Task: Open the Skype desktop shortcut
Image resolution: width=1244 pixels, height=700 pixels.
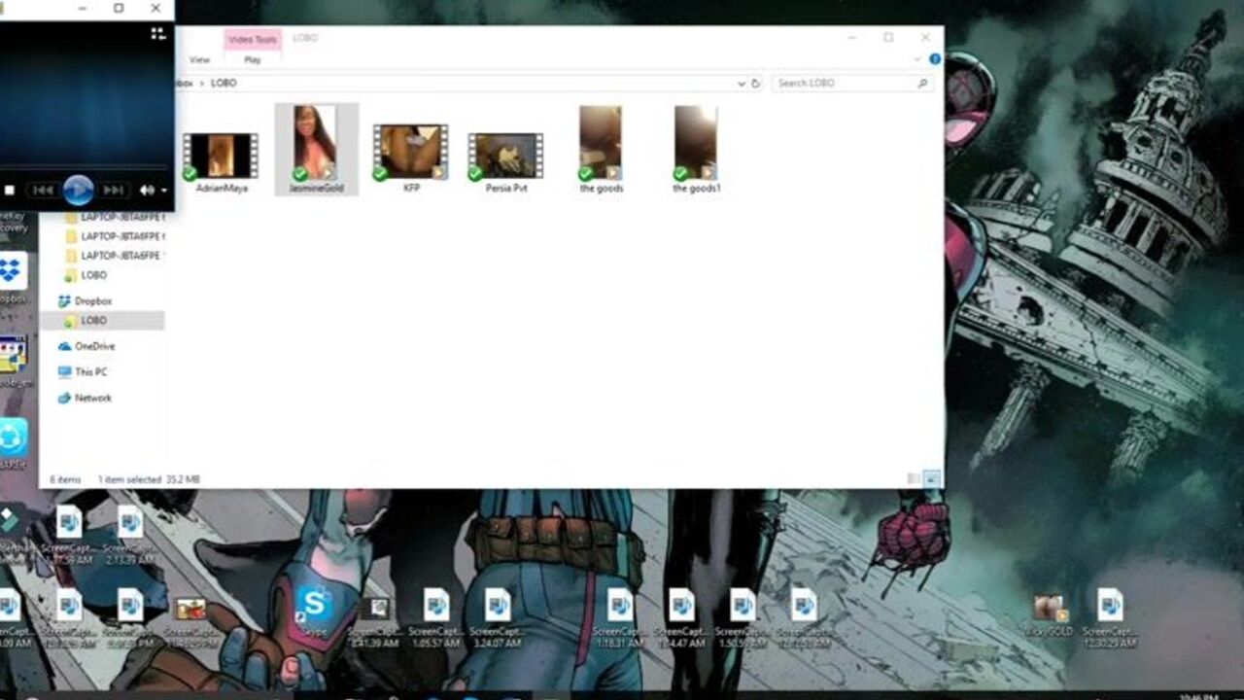Action: [x=314, y=607]
